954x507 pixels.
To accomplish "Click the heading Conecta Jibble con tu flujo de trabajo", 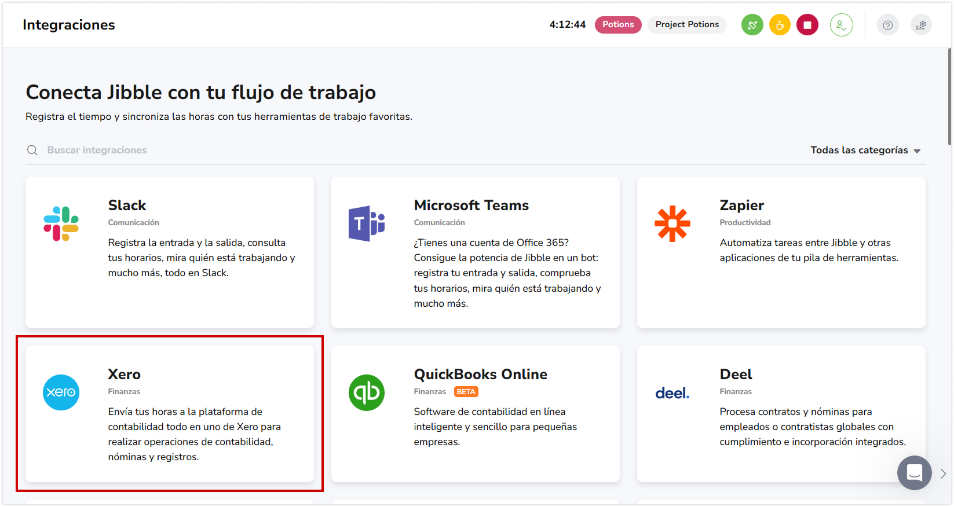I will point(200,93).
